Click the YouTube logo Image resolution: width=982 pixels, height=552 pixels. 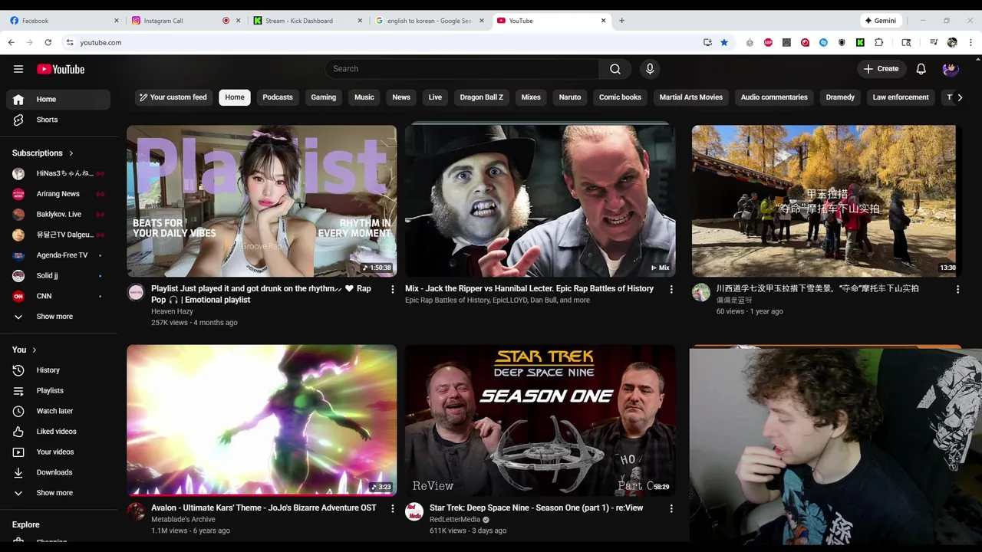tap(61, 69)
